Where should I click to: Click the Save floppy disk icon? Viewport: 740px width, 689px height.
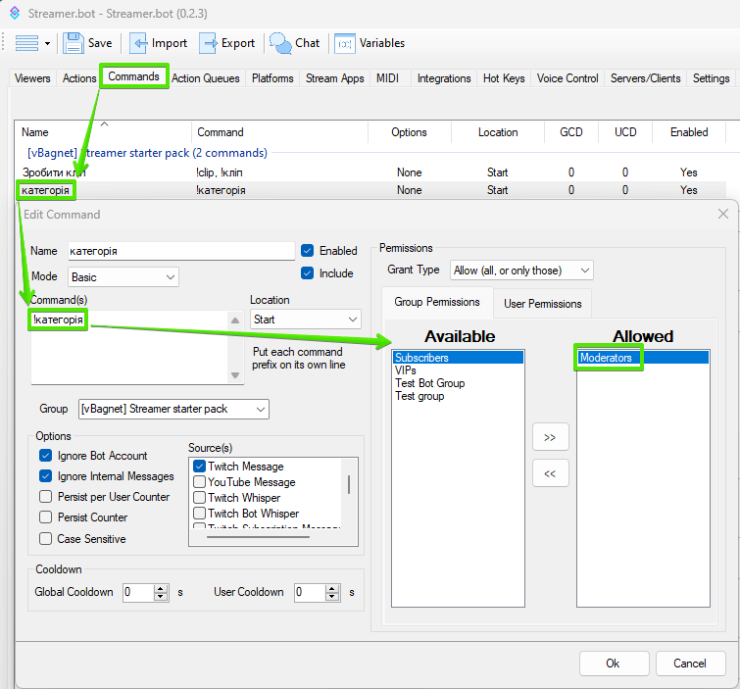74,43
